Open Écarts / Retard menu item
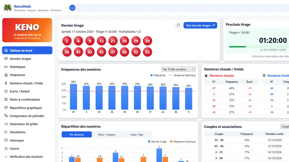 click(x=27, y=91)
